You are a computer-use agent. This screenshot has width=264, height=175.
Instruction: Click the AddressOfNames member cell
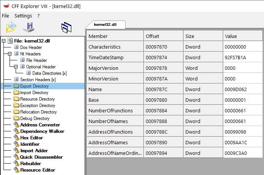click(x=115, y=142)
